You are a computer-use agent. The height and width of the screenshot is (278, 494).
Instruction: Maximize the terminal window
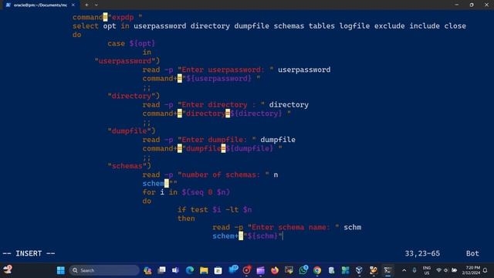pyautogui.click(x=472, y=5)
